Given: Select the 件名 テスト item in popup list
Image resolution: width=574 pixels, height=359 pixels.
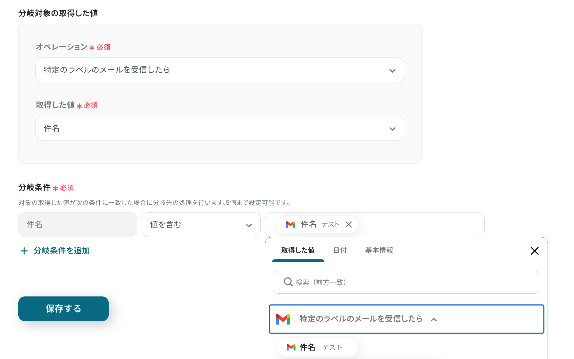Looking at the screenshot, I should point(317,347).
